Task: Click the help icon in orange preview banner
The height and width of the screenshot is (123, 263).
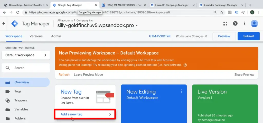Action: (x=185, y=65)
